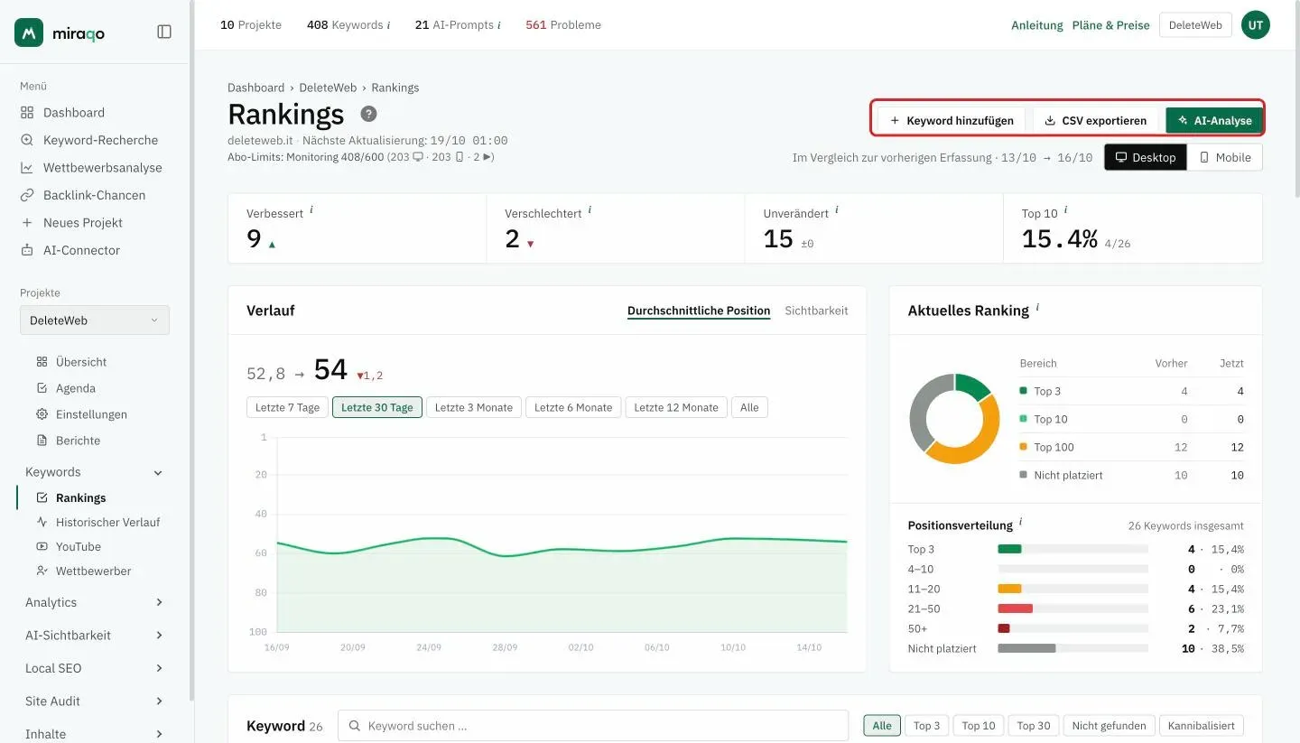
Task: Select the Letzte 30 Tage range
Action: click(377, 407)
